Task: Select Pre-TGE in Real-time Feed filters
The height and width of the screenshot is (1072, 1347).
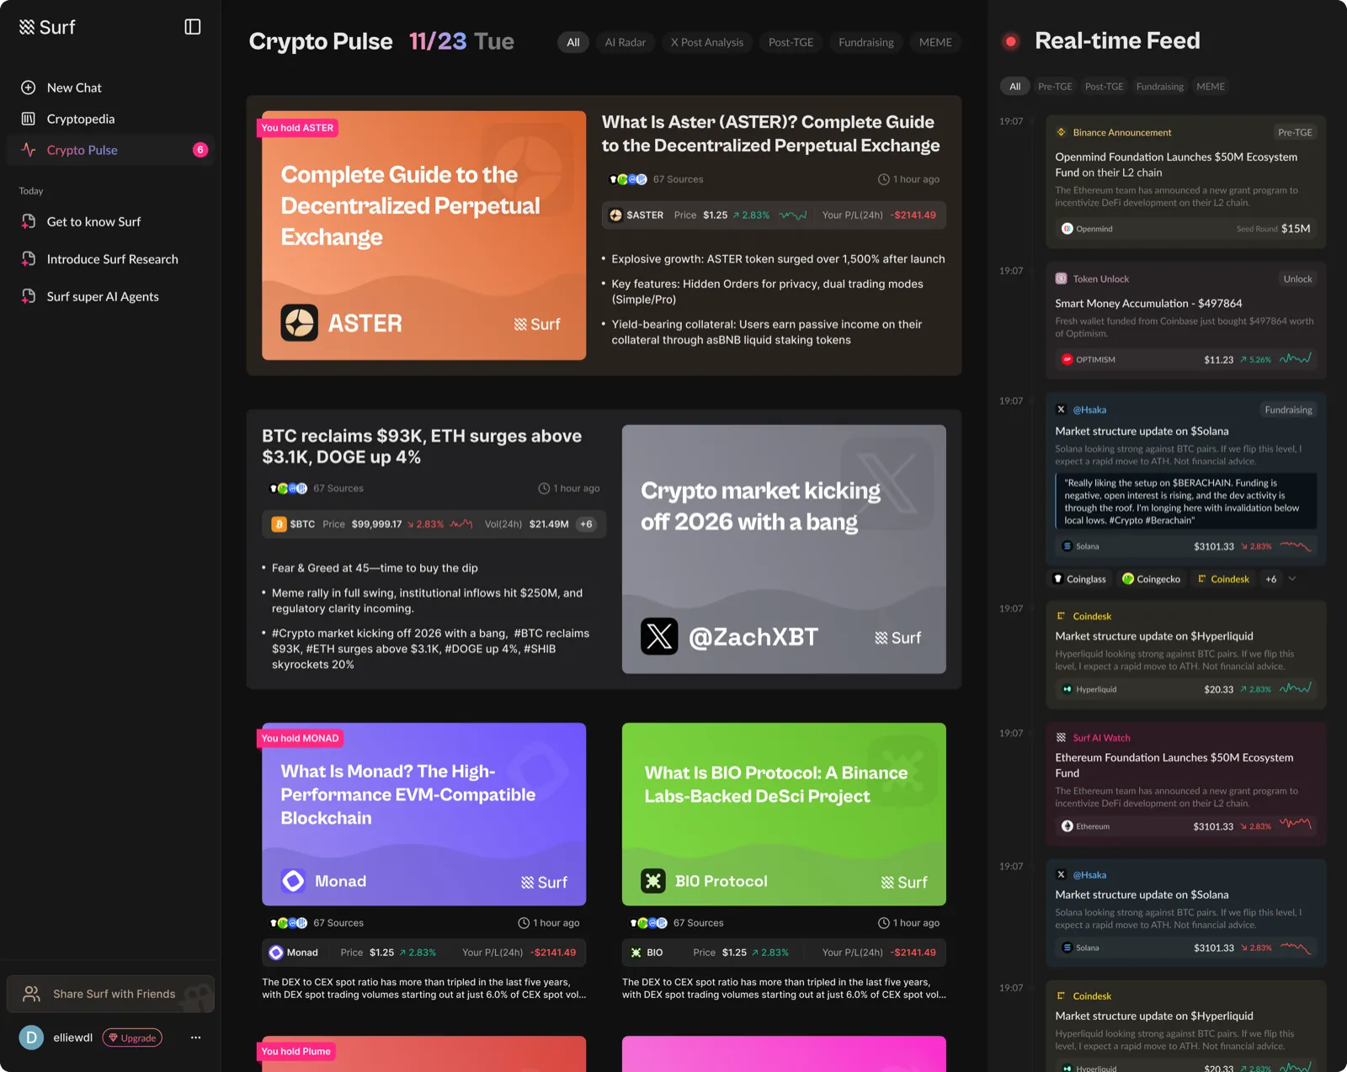Action: pos(1055,87)
